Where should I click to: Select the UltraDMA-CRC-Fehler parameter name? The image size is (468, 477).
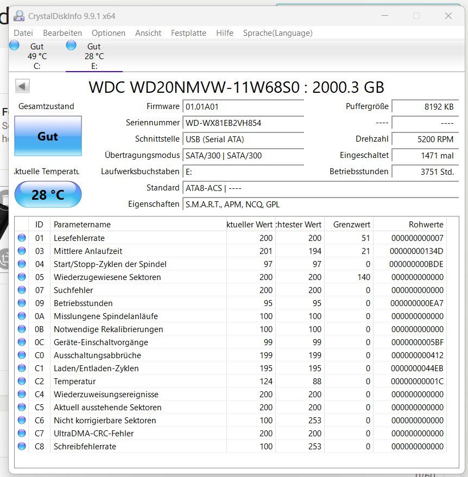point(94,434)
